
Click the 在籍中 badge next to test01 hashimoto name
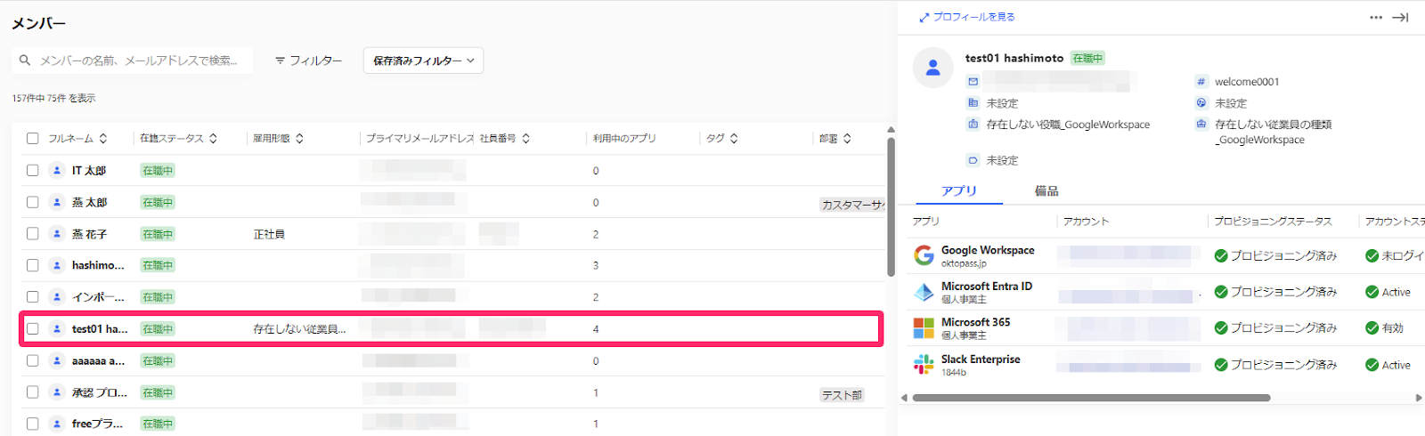pyautogui.click(x=1087, y=58)
